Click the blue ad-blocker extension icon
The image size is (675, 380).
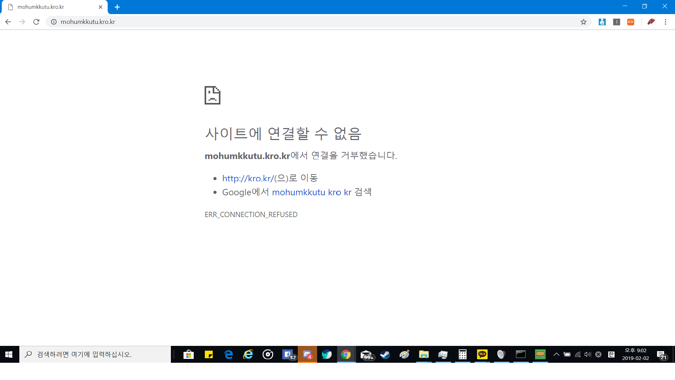tap(602, 22)
